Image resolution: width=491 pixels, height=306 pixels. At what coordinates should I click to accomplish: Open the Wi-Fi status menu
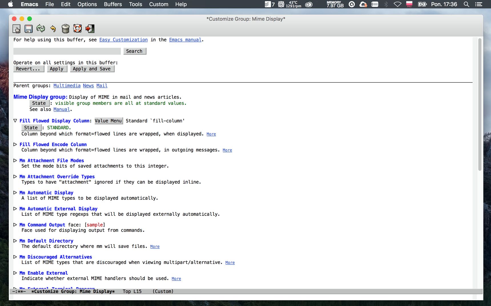point(398,4)
